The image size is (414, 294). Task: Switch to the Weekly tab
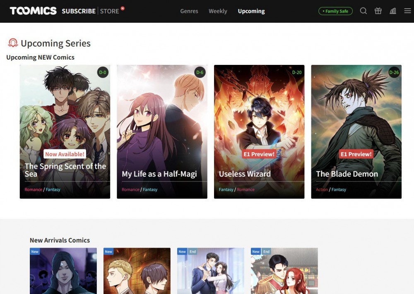(218, 11)
